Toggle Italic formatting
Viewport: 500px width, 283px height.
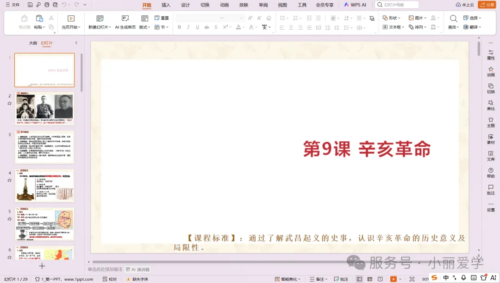188,27
